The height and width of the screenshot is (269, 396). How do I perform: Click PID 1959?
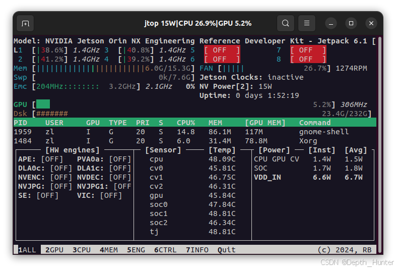(23, 132)
